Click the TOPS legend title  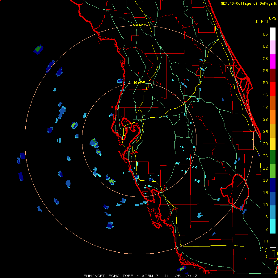coord(272,19)
